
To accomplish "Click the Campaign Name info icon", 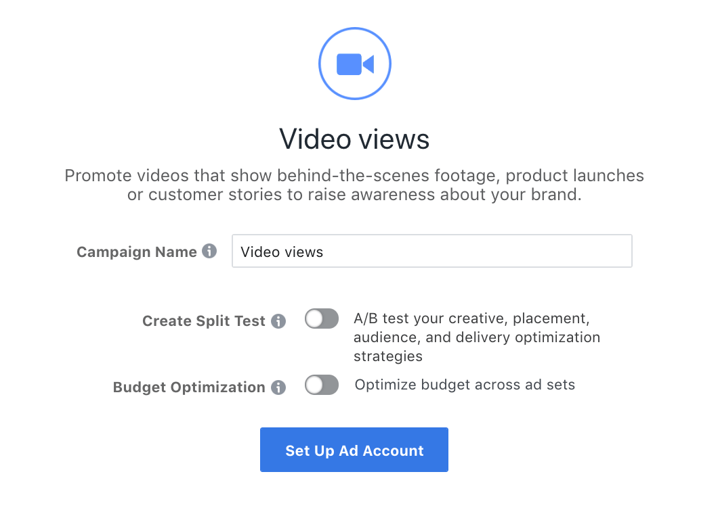I will coord(210,252).
